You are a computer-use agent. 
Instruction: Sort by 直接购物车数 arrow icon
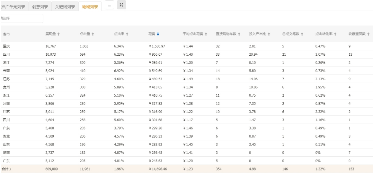(239, 34)
